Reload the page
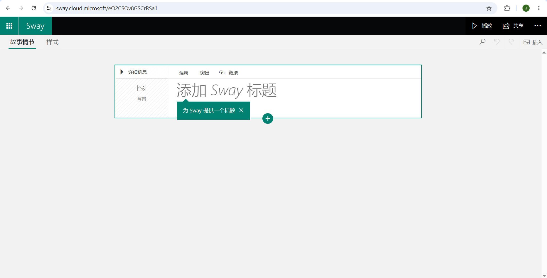The image size is (547, 278). click(34, 8)
